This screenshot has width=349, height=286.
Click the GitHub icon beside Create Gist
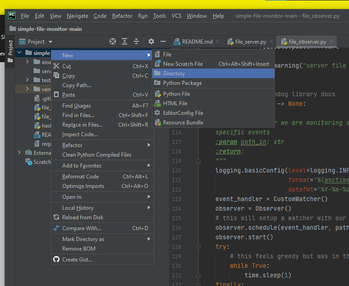[x=56, y=259]
